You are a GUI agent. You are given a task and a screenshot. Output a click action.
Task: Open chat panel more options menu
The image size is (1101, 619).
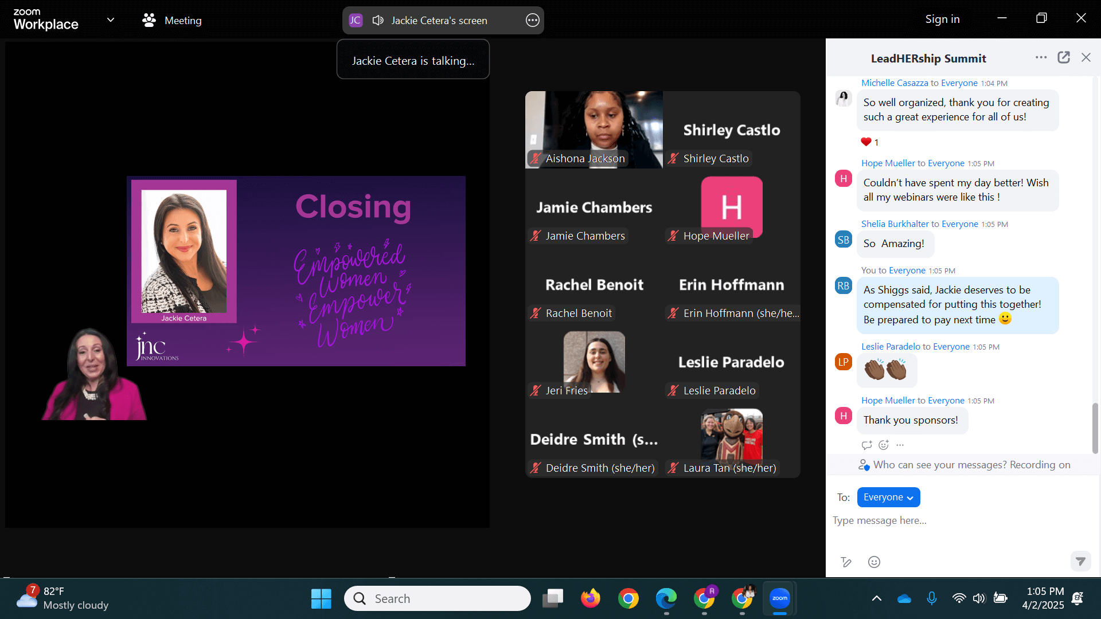pyautogui.click(x=1041, y=57)
